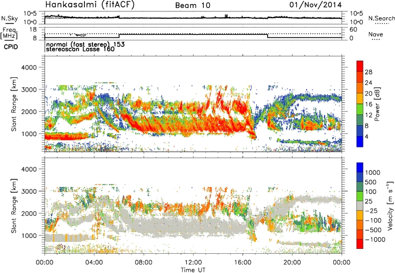Image resolution: width=395 pixels, height=273 pixels.
Task: Click the 16:00 time tick label
Action: 242,263
